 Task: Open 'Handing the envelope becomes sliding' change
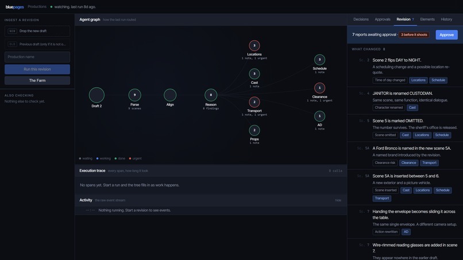414,215
